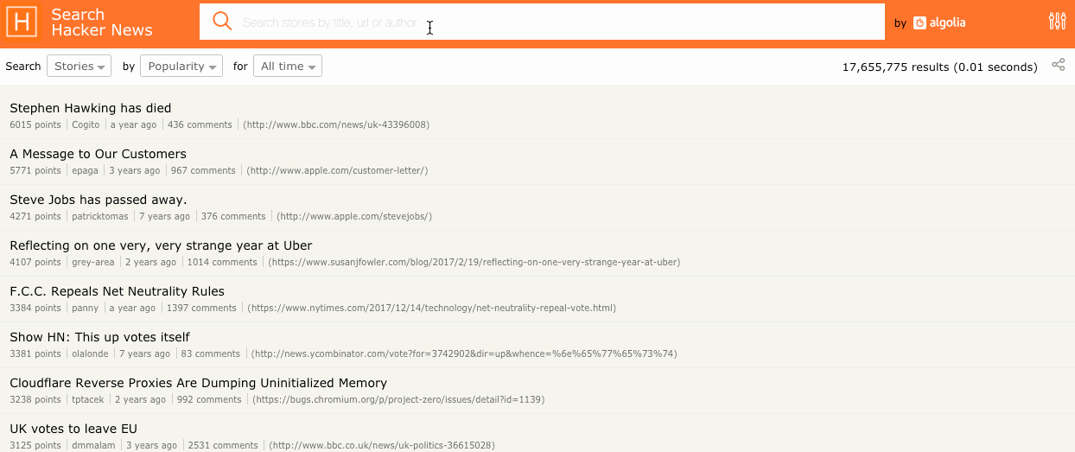Click the Algolia logo
This screenshot has width=1075, height=452.
tap(939, 23)
